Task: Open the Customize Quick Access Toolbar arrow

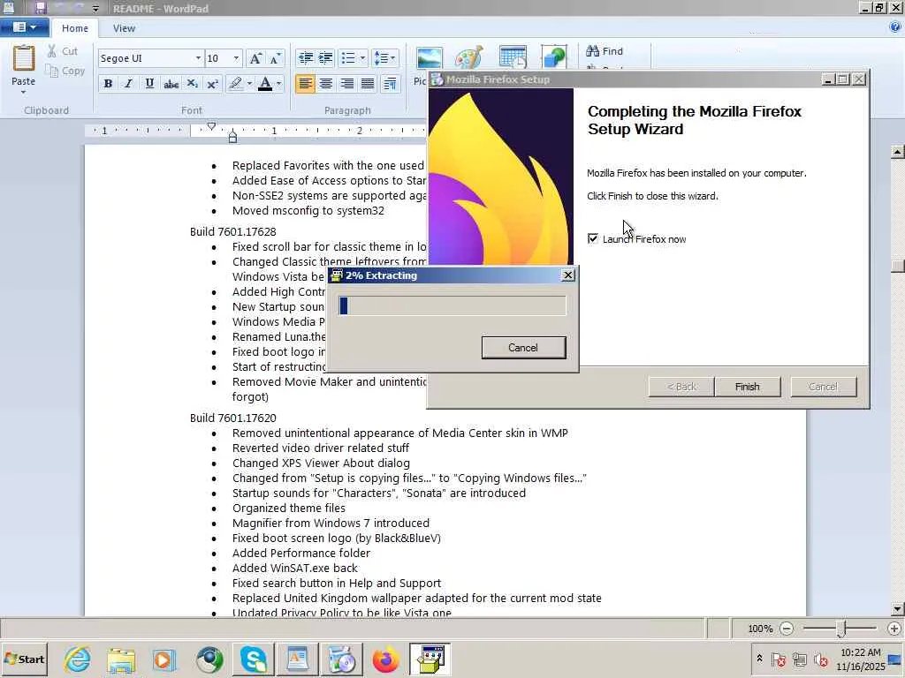Action: click(x=95, y=9)
